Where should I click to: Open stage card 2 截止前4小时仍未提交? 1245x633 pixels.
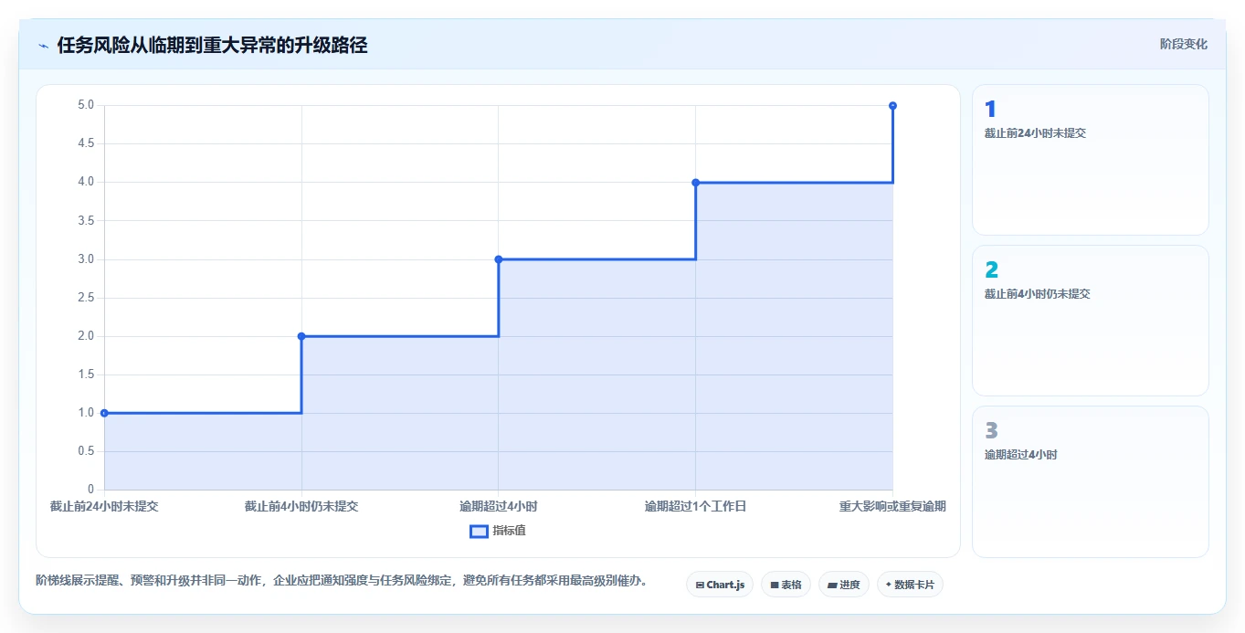(x=1091, y=321)
